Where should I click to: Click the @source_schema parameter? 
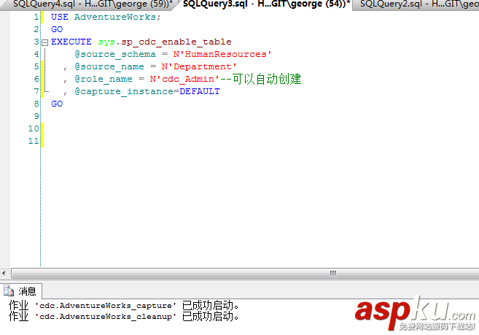point(115,54)
